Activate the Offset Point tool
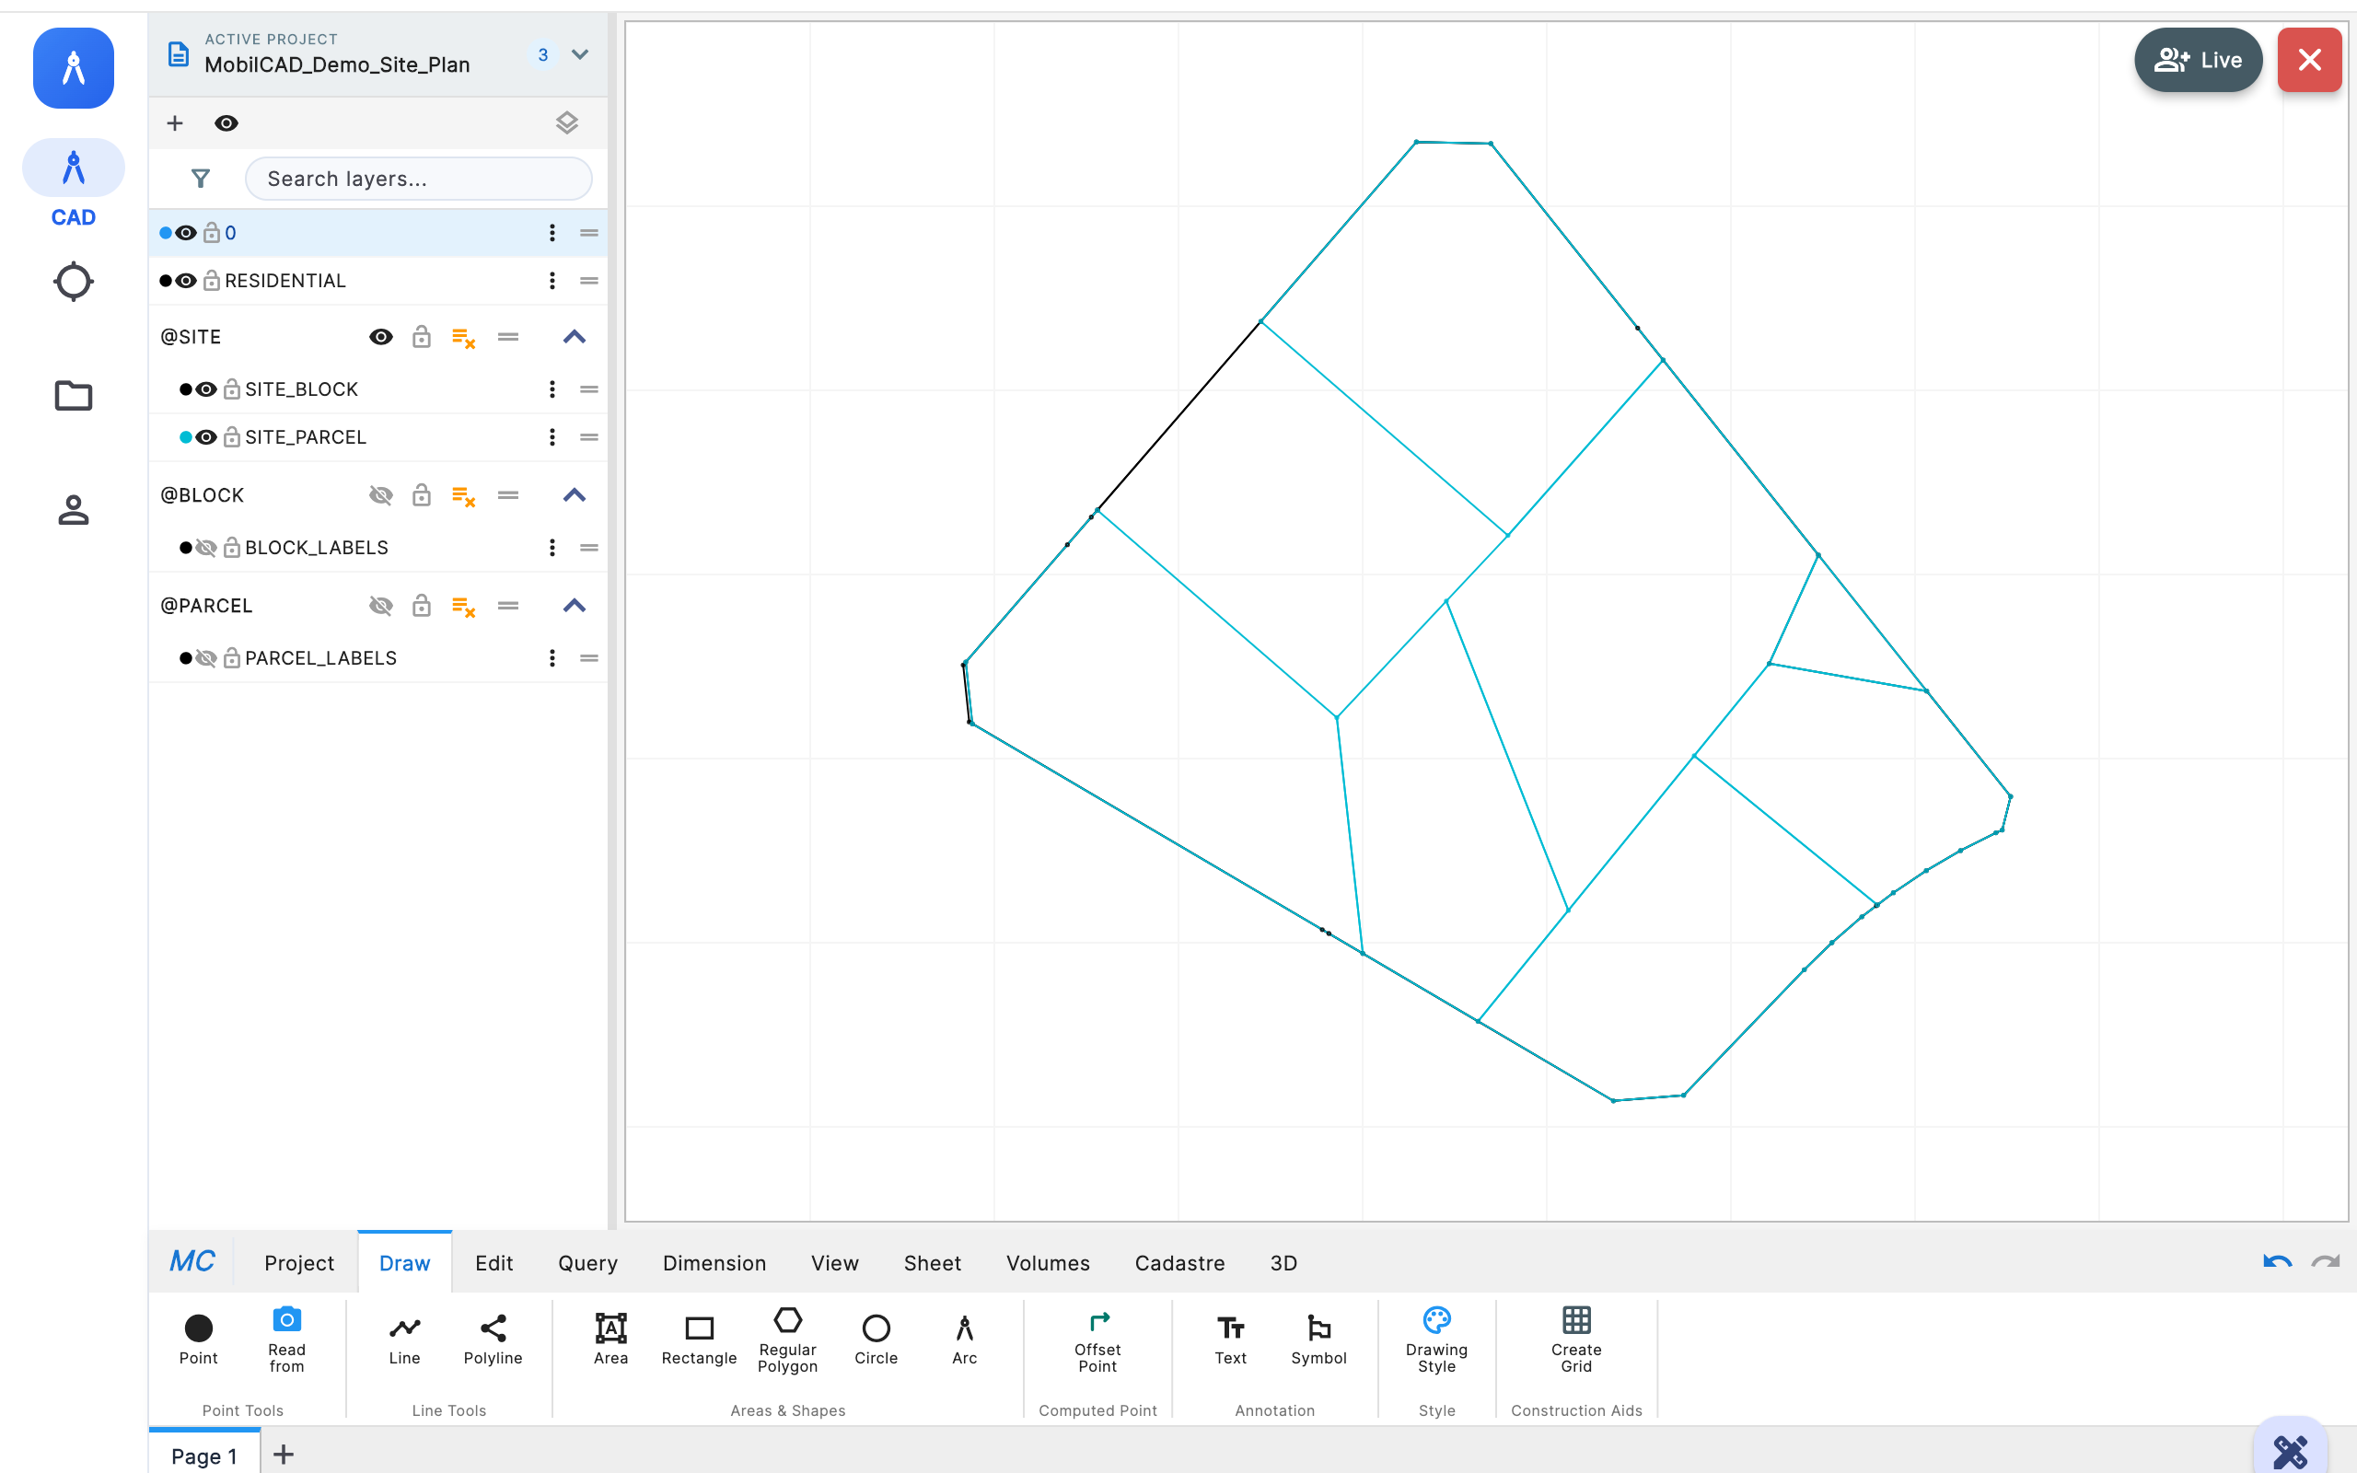This screenshot has height=1473, width=2357. tap(1097, 1340)
